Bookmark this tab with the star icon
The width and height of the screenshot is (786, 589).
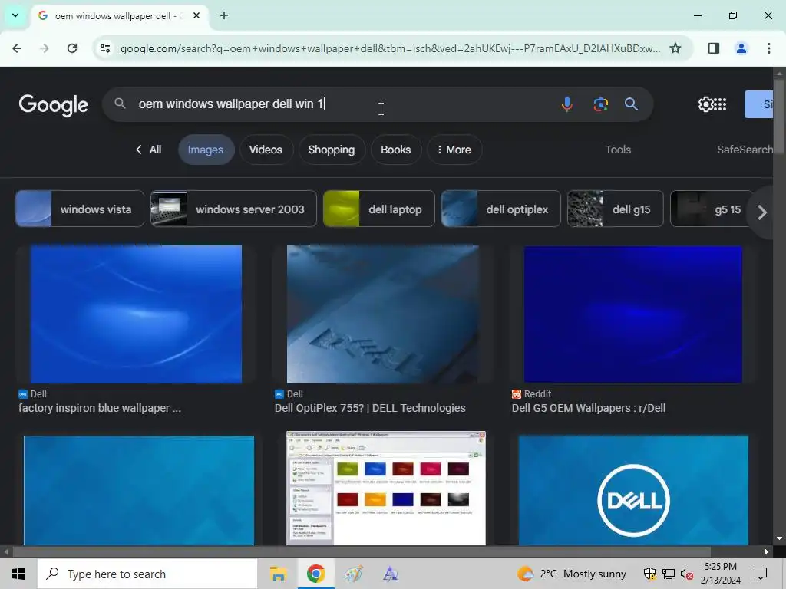[x=675, y=48]
